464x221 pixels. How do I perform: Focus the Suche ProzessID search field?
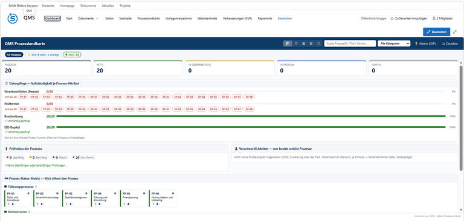tap(350, 43)
